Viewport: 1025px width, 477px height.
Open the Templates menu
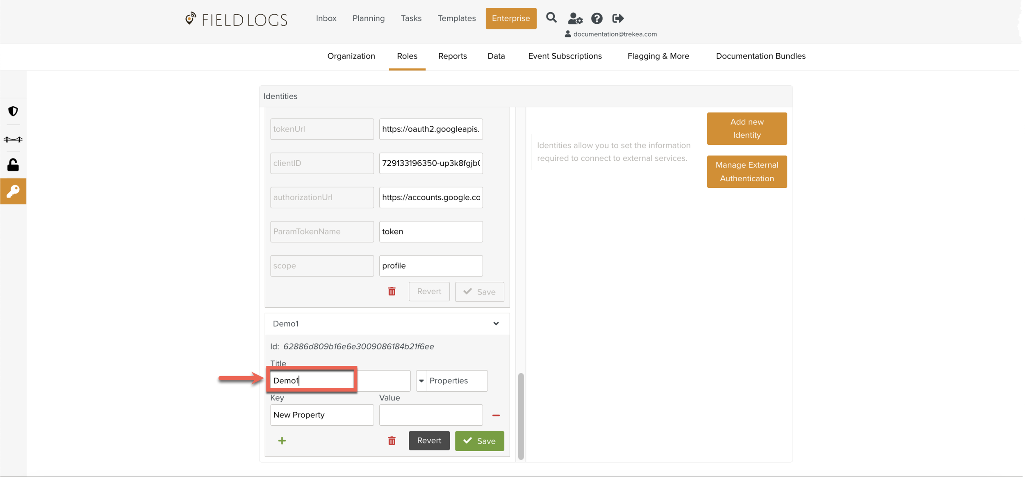456,18
